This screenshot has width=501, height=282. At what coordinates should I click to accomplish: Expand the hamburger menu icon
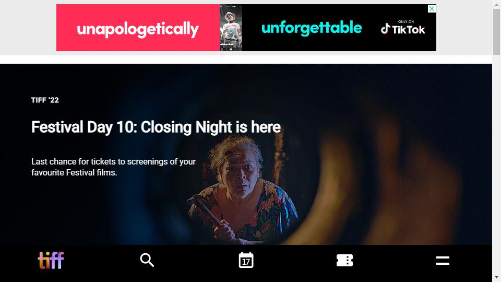pos(443,261)
